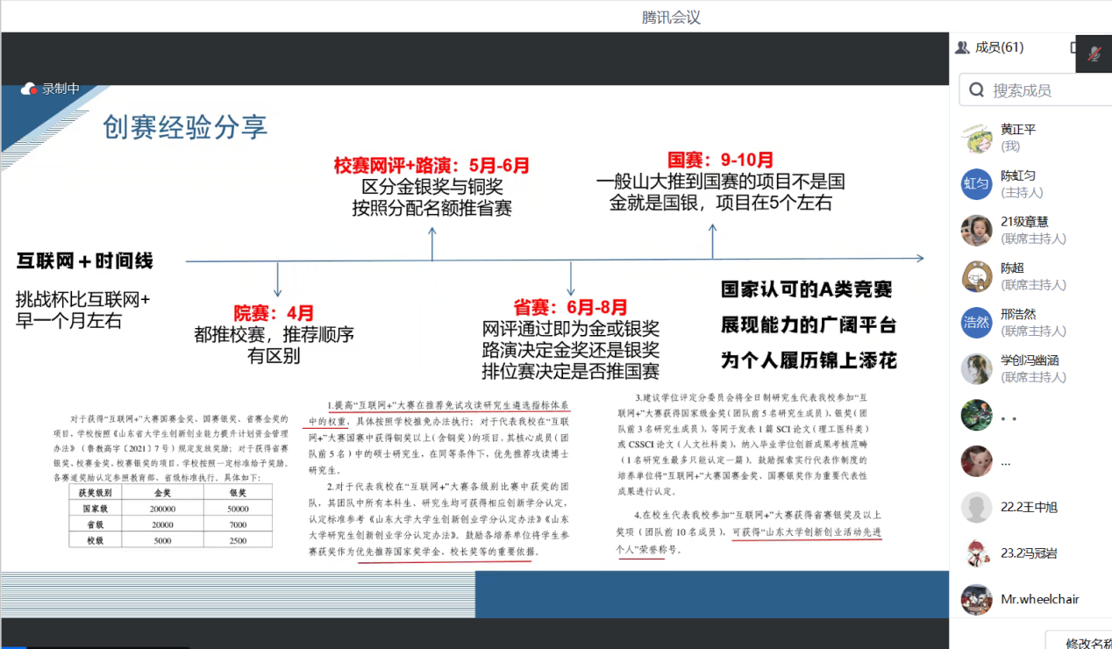Screen dimensions: 1112x649
Task: Click gray default avatar of 22.2王中旭
Action: click(x=976, y=507)
